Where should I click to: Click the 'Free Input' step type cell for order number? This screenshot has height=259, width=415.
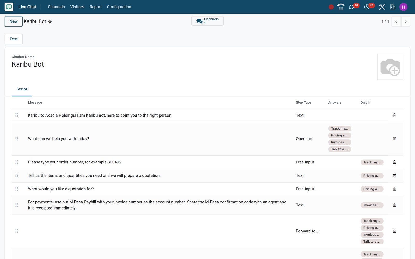point(305,162)
